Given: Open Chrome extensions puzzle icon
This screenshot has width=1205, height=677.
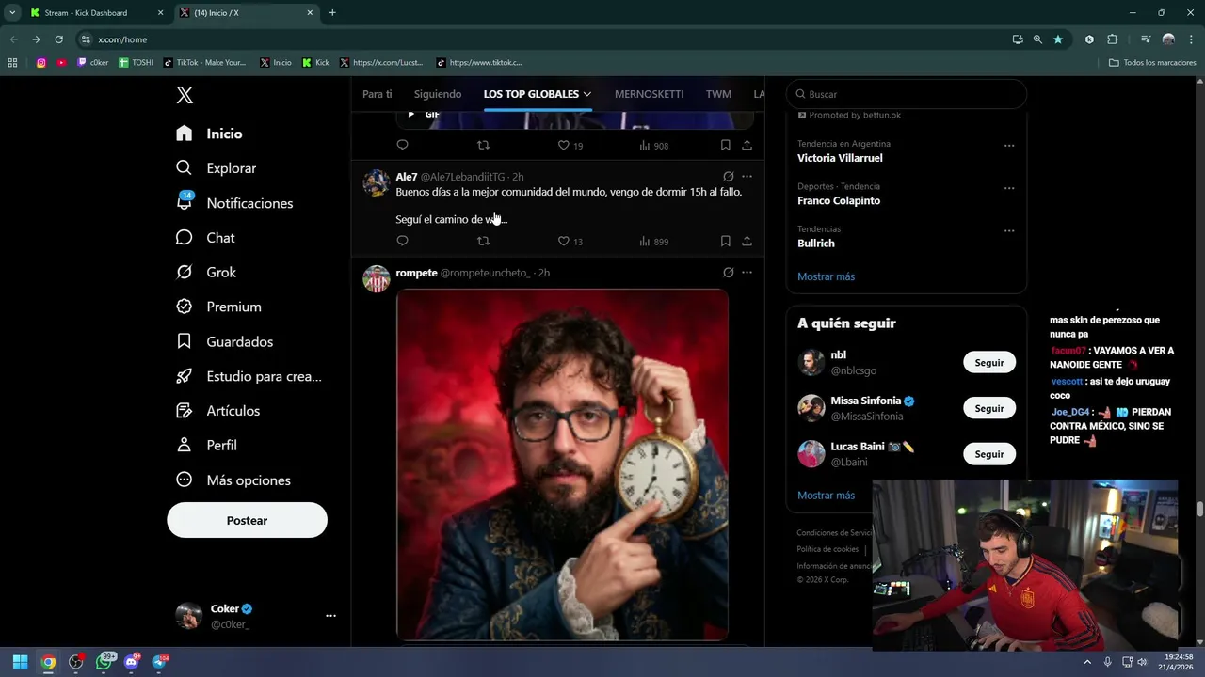Looking at the screenshot, I should point(1112,39).
